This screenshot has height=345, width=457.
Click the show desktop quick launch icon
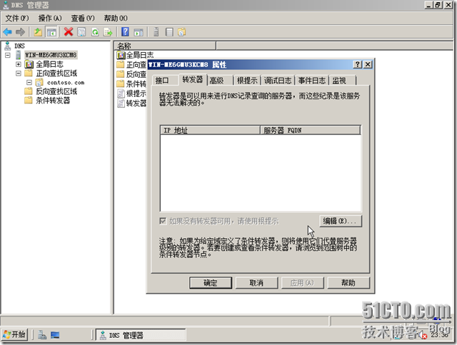pyautogui.click(x=55, y=335)
